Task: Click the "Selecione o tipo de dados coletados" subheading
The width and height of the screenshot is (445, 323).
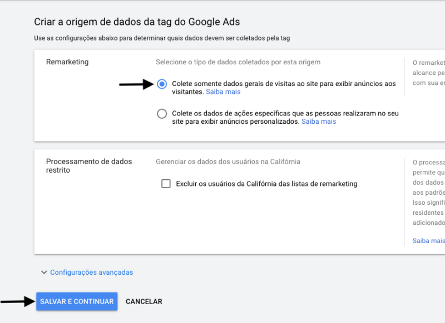Action: coord(238,62)
